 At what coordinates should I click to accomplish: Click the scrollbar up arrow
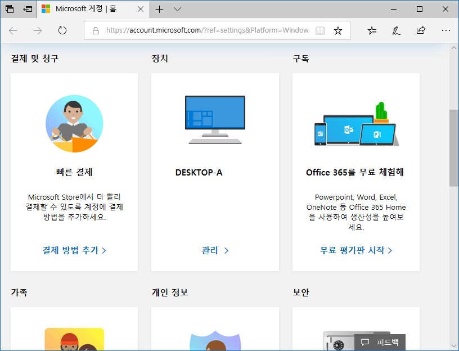454,48
